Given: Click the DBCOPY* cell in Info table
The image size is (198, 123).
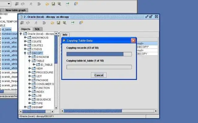Looking at the screenshot, I should (x=147, y=47).
